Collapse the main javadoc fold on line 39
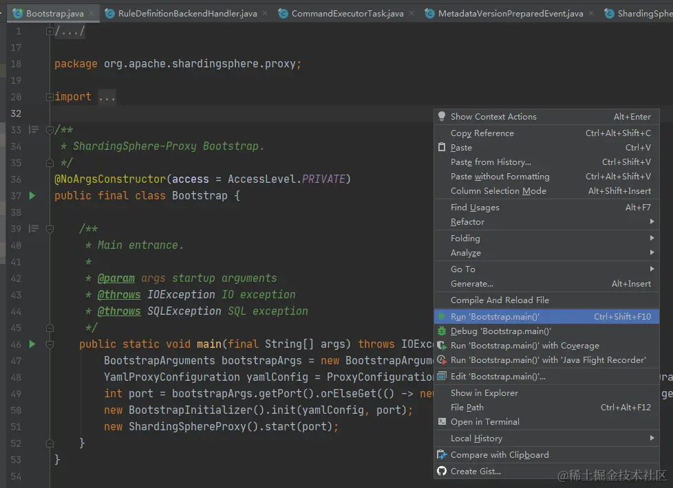The width and height of the screenshot is (673, 488). (50, 229)
